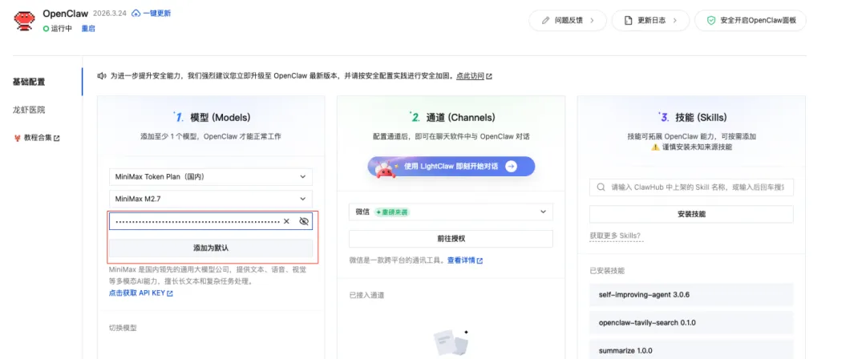
Task: Click the arrow circle on LightClaw banner
Action: 511,166
